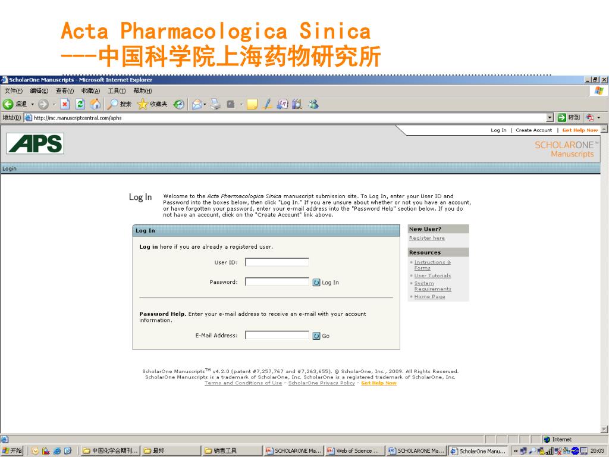The width and height of the screenshot is (609, 457).
Task: Click the browser Forward arrow icon
Action: coord(43,104)
